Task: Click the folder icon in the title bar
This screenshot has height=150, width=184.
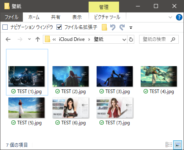Action: tap(7, 6)
